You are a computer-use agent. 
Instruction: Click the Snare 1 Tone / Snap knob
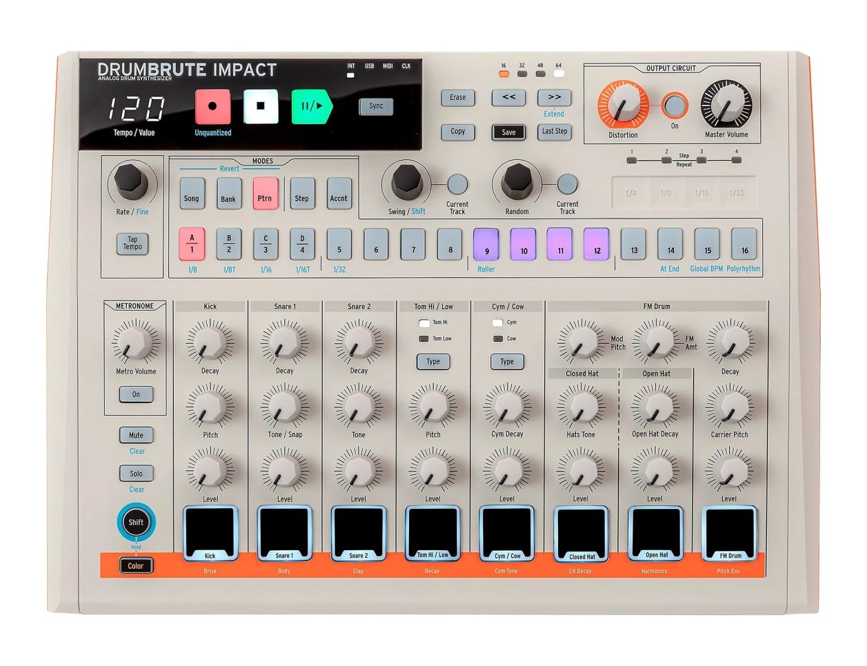pos(284,405)
